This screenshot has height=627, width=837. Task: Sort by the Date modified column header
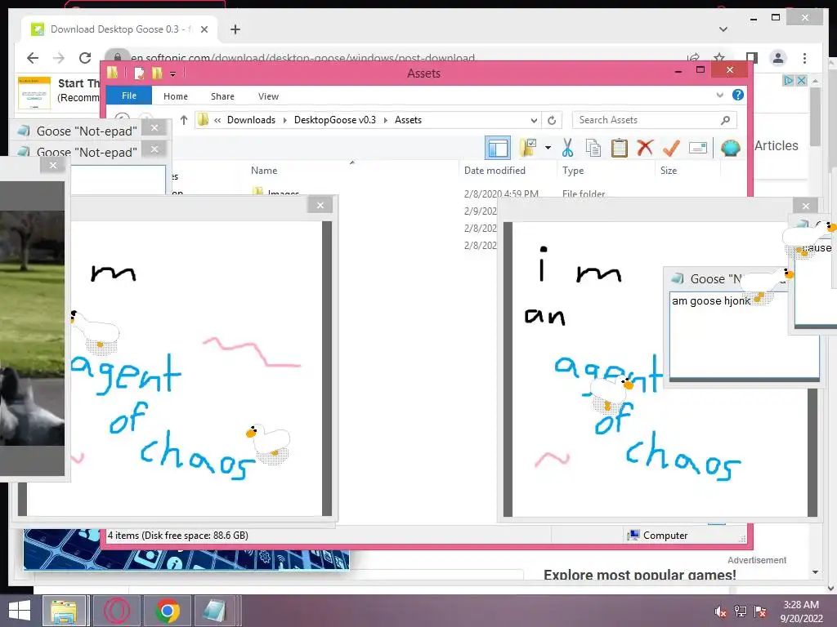click(x=495, y=171)
